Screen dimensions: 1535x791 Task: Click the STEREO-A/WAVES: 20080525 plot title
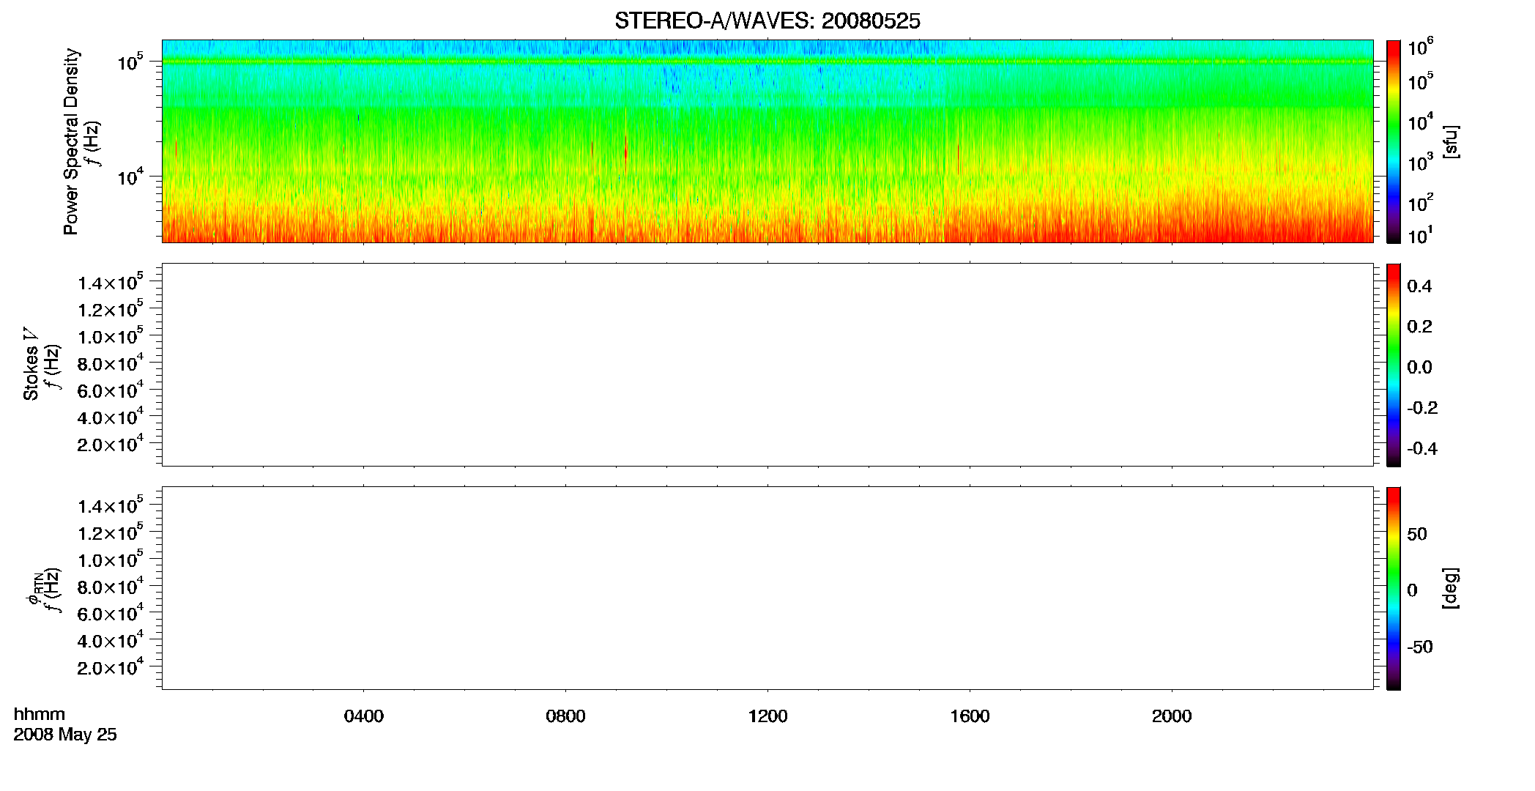pyautogui.click(x=767, y=21)
